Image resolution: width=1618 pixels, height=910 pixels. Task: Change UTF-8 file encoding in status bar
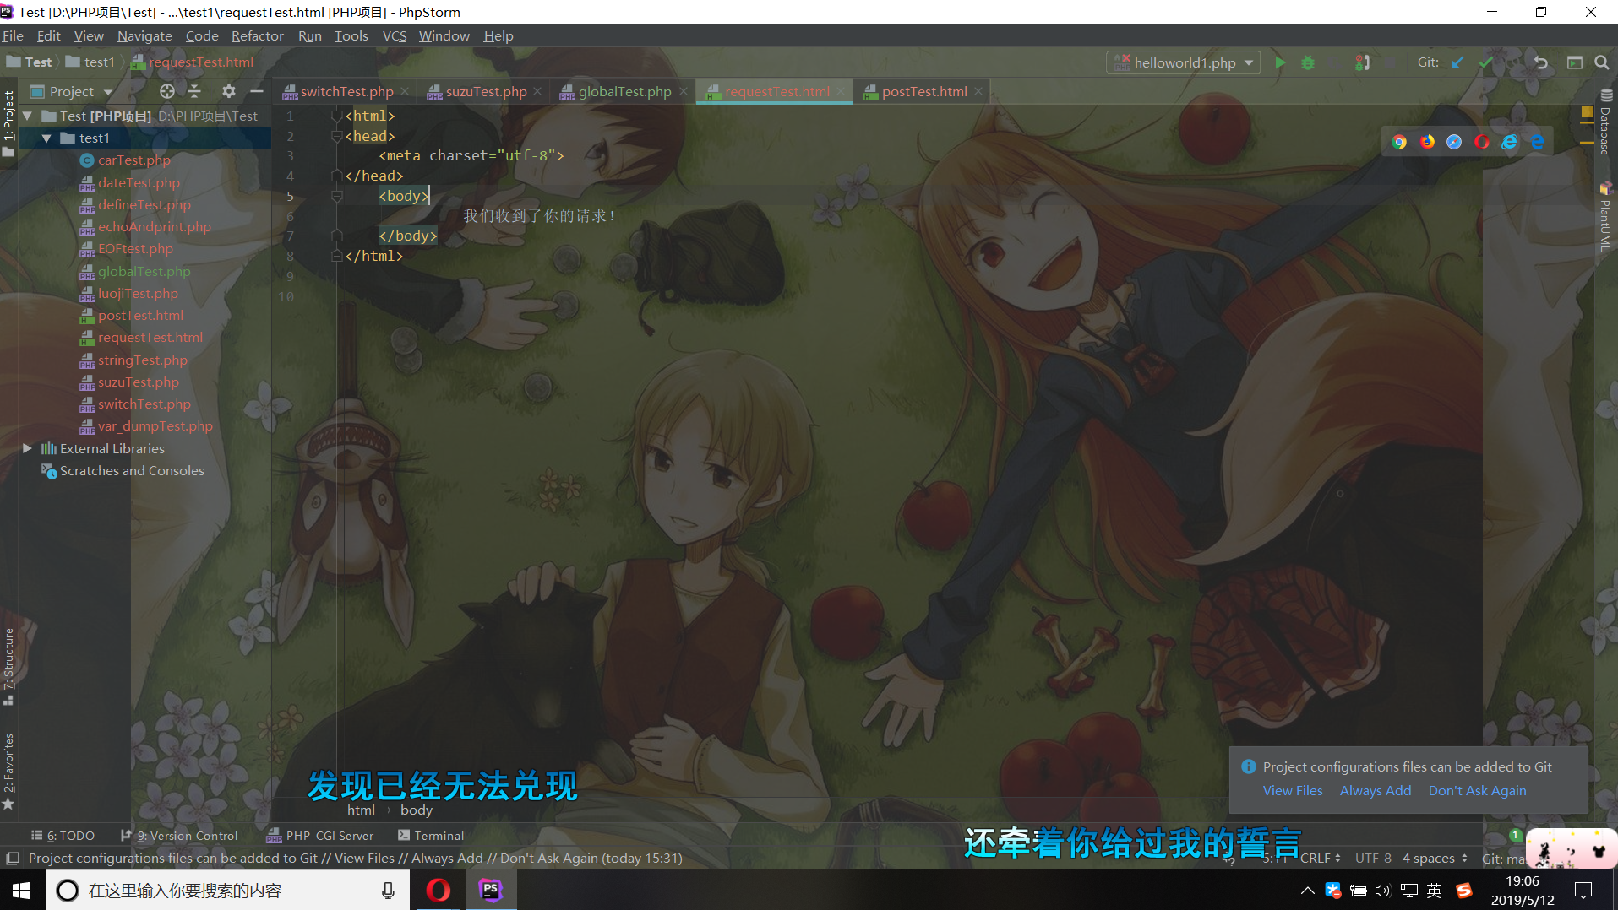[x=1373, y=858]
